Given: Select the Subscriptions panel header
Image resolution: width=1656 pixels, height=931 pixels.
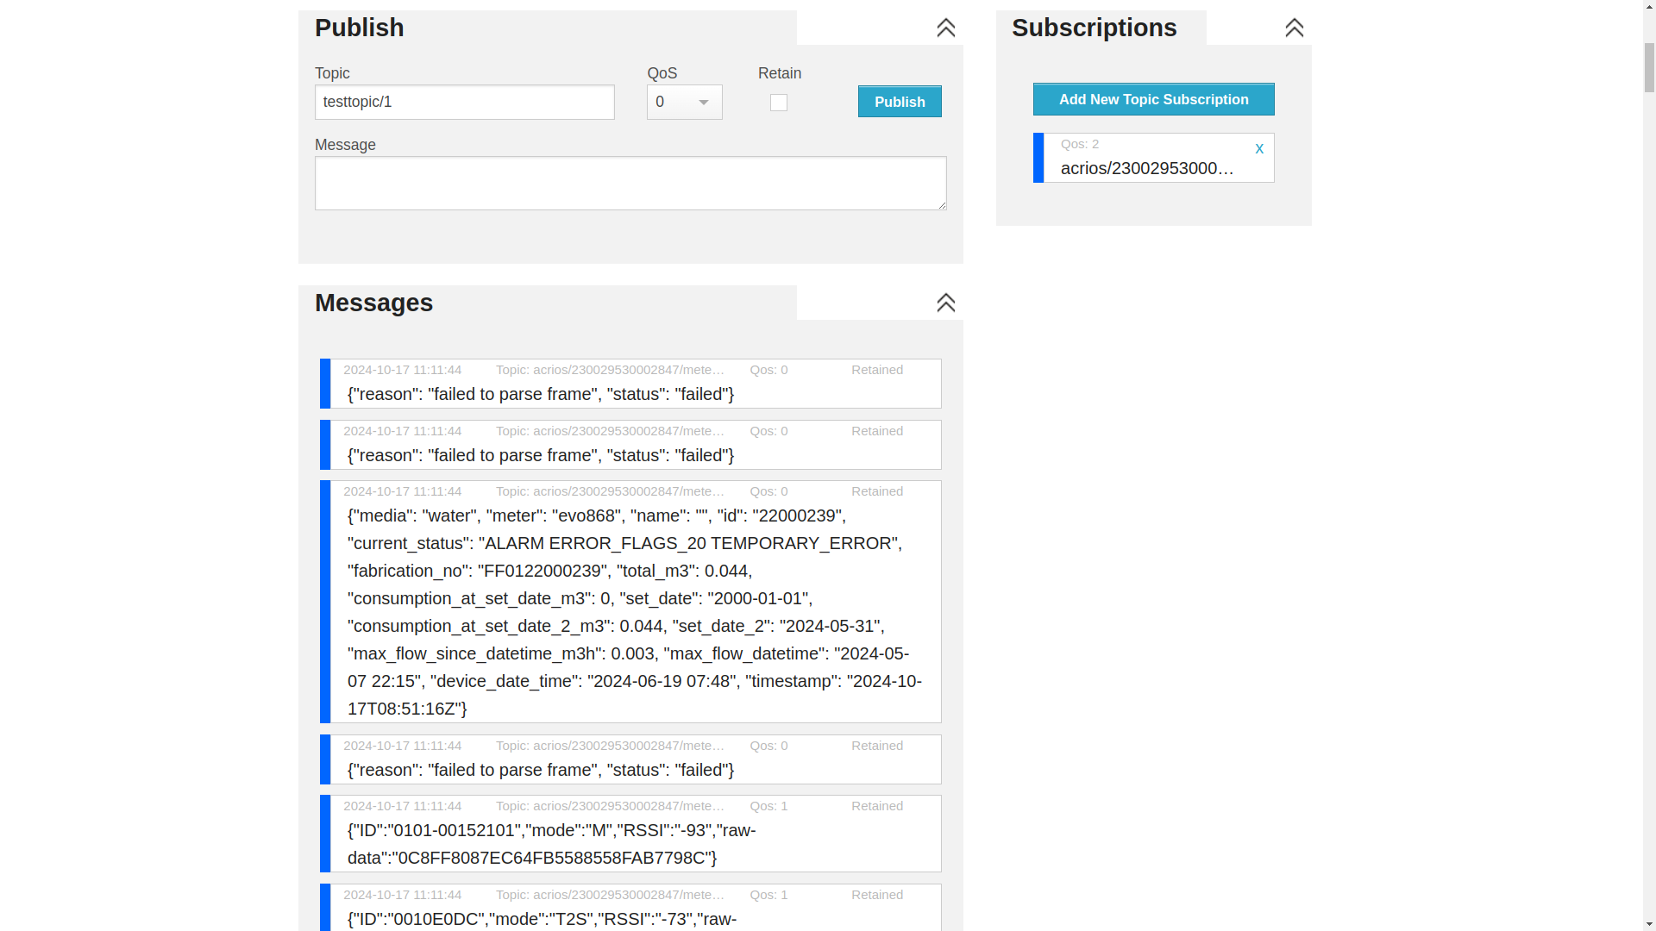Looking at the screenshot, I should [x=1094, y=28].
